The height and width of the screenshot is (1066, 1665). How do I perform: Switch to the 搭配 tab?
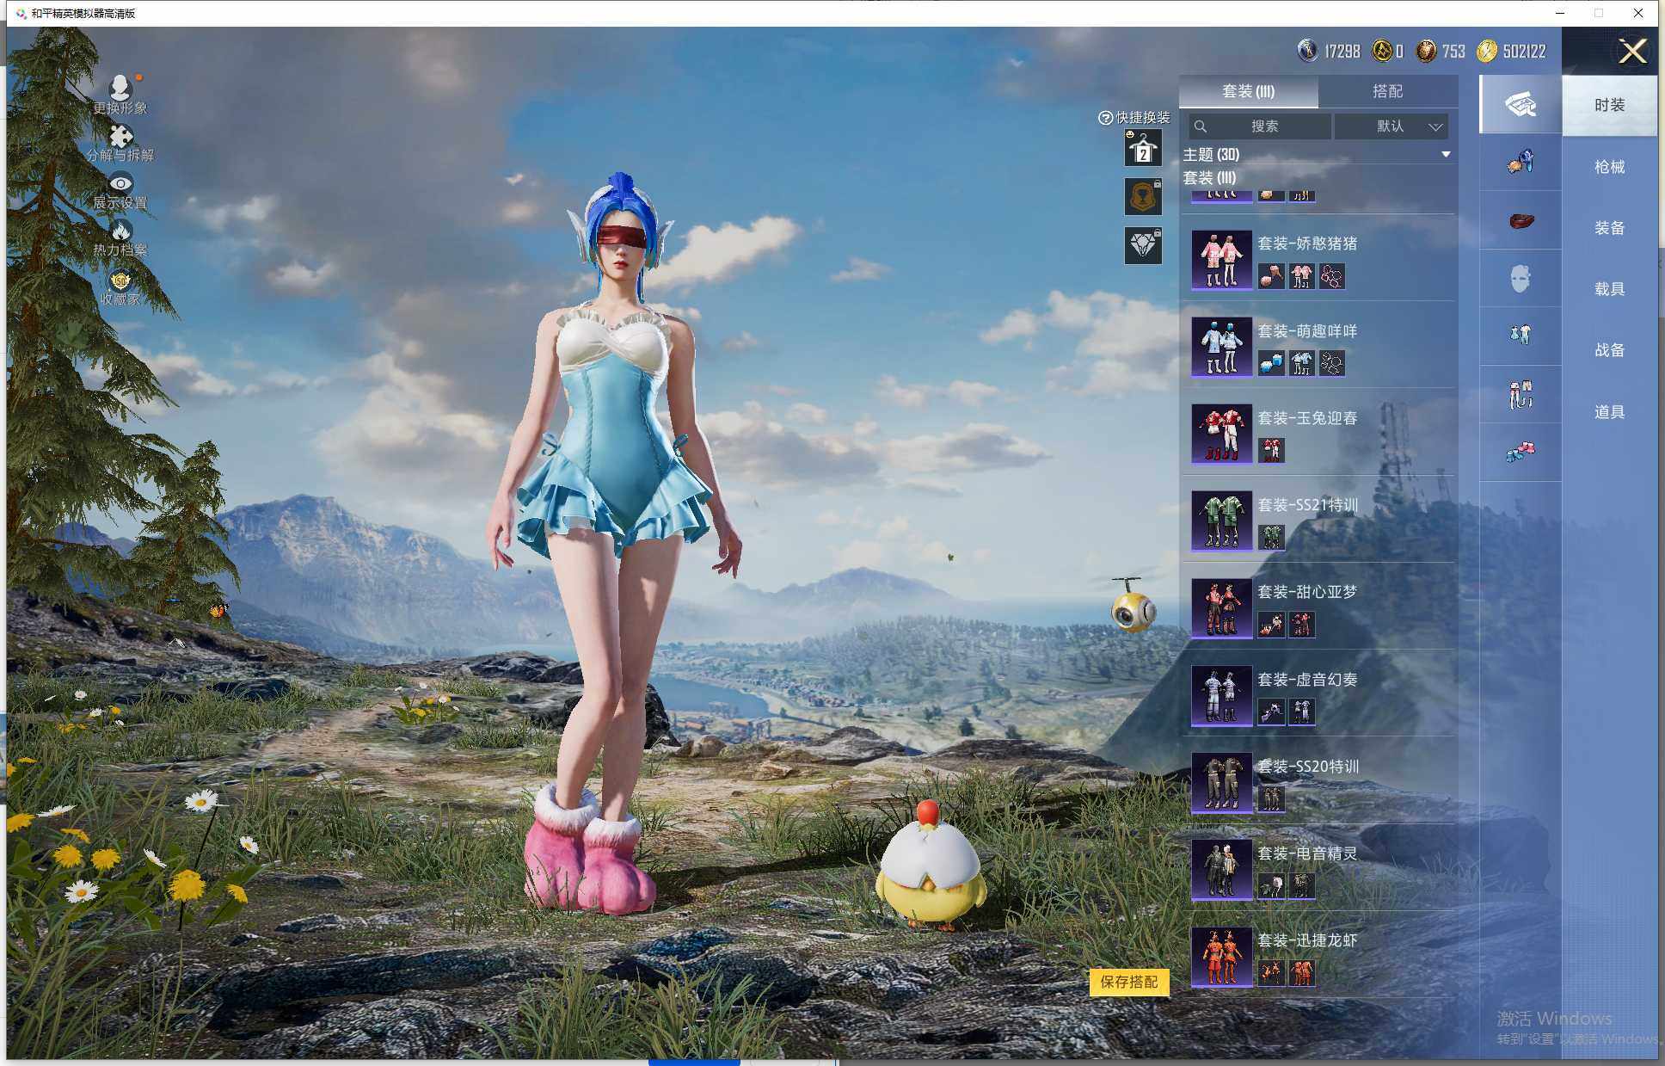click(x=1387, y=91)
